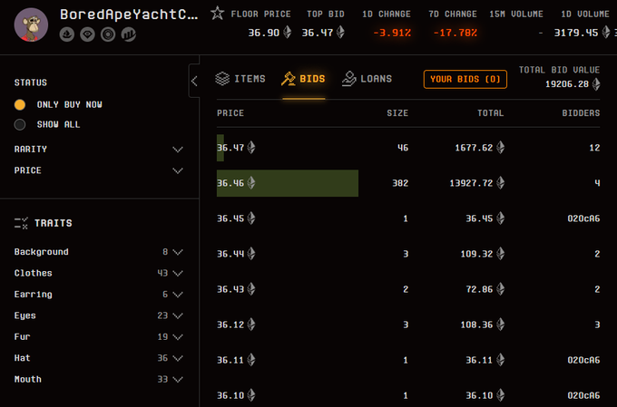617x407 pixels.
Task: Select the Only Buy Now radio option
Action: (20, 104)
